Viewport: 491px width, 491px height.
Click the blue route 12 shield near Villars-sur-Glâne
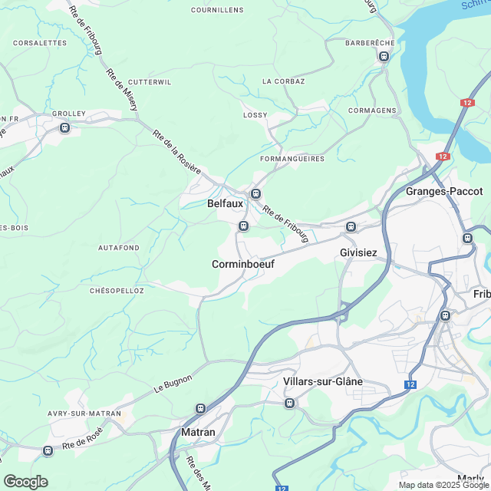click(410, 384)
